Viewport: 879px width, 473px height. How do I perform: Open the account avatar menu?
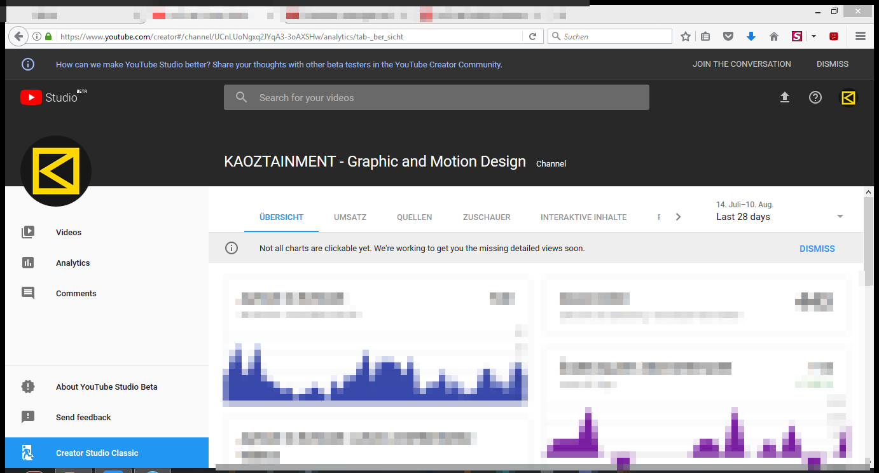[x=848, y=98]
